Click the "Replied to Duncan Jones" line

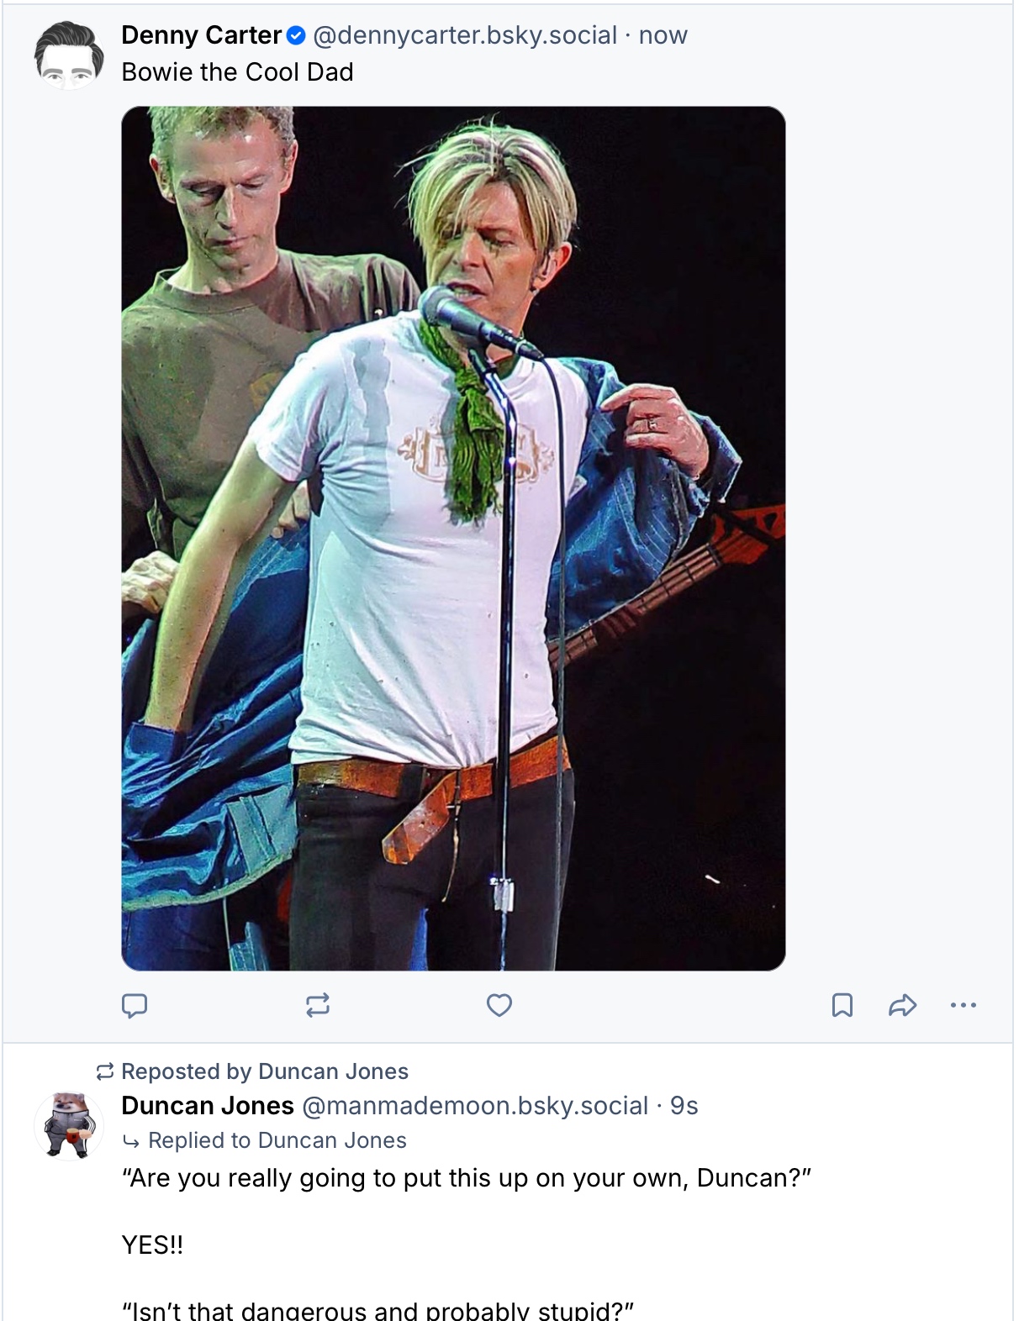coord(277,1140)
